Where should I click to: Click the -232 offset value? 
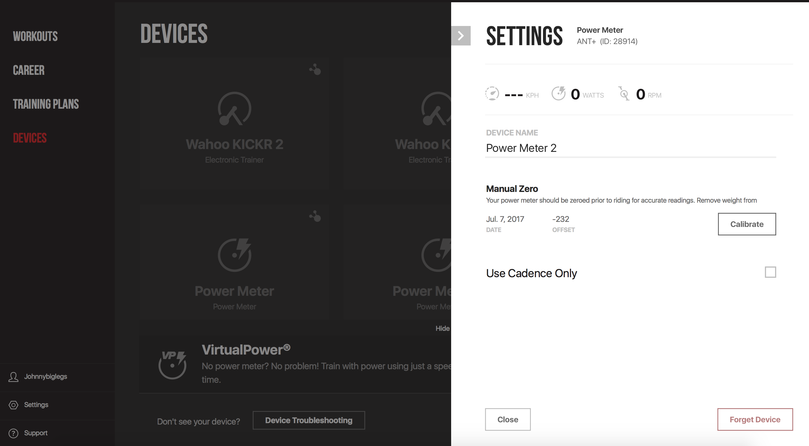[x=561, y=219]
